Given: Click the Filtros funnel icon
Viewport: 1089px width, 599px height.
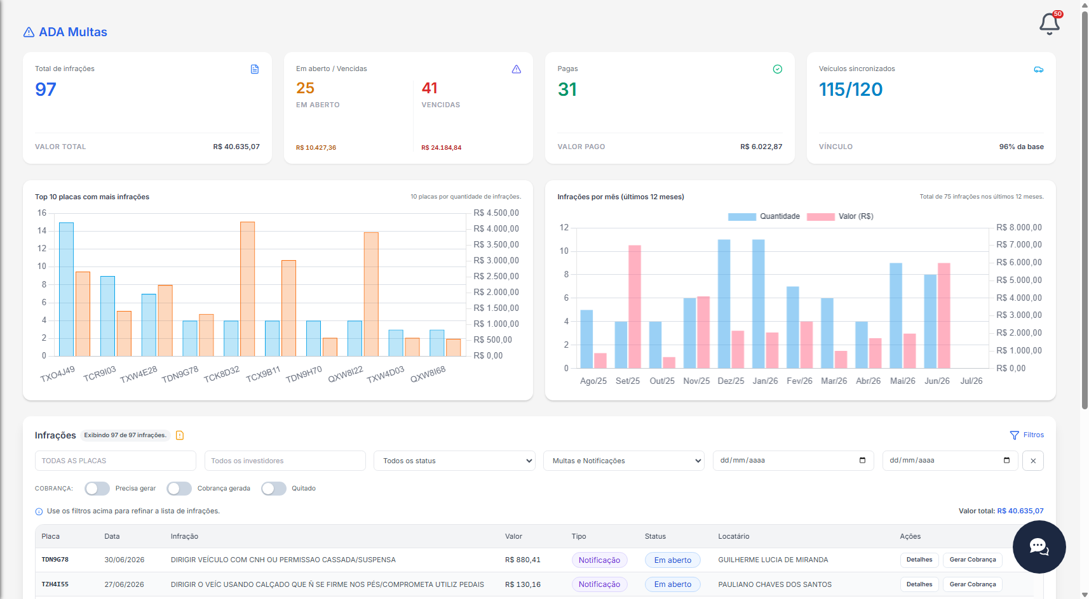Looking at the screenshot, I should point(1015,435).
